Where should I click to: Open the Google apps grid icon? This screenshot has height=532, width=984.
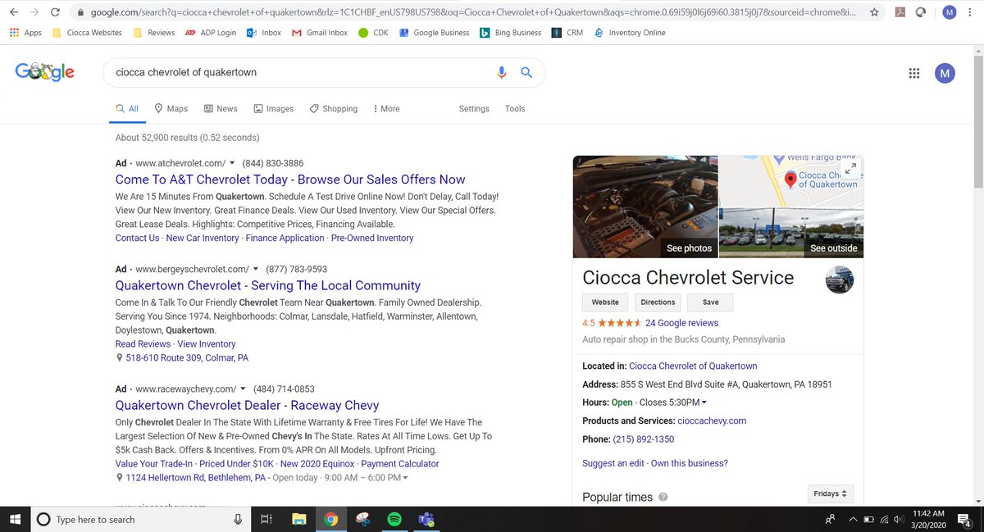(914, 73)
